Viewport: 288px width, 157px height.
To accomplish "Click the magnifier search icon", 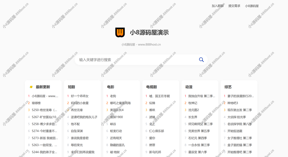I will coord(201,60).
